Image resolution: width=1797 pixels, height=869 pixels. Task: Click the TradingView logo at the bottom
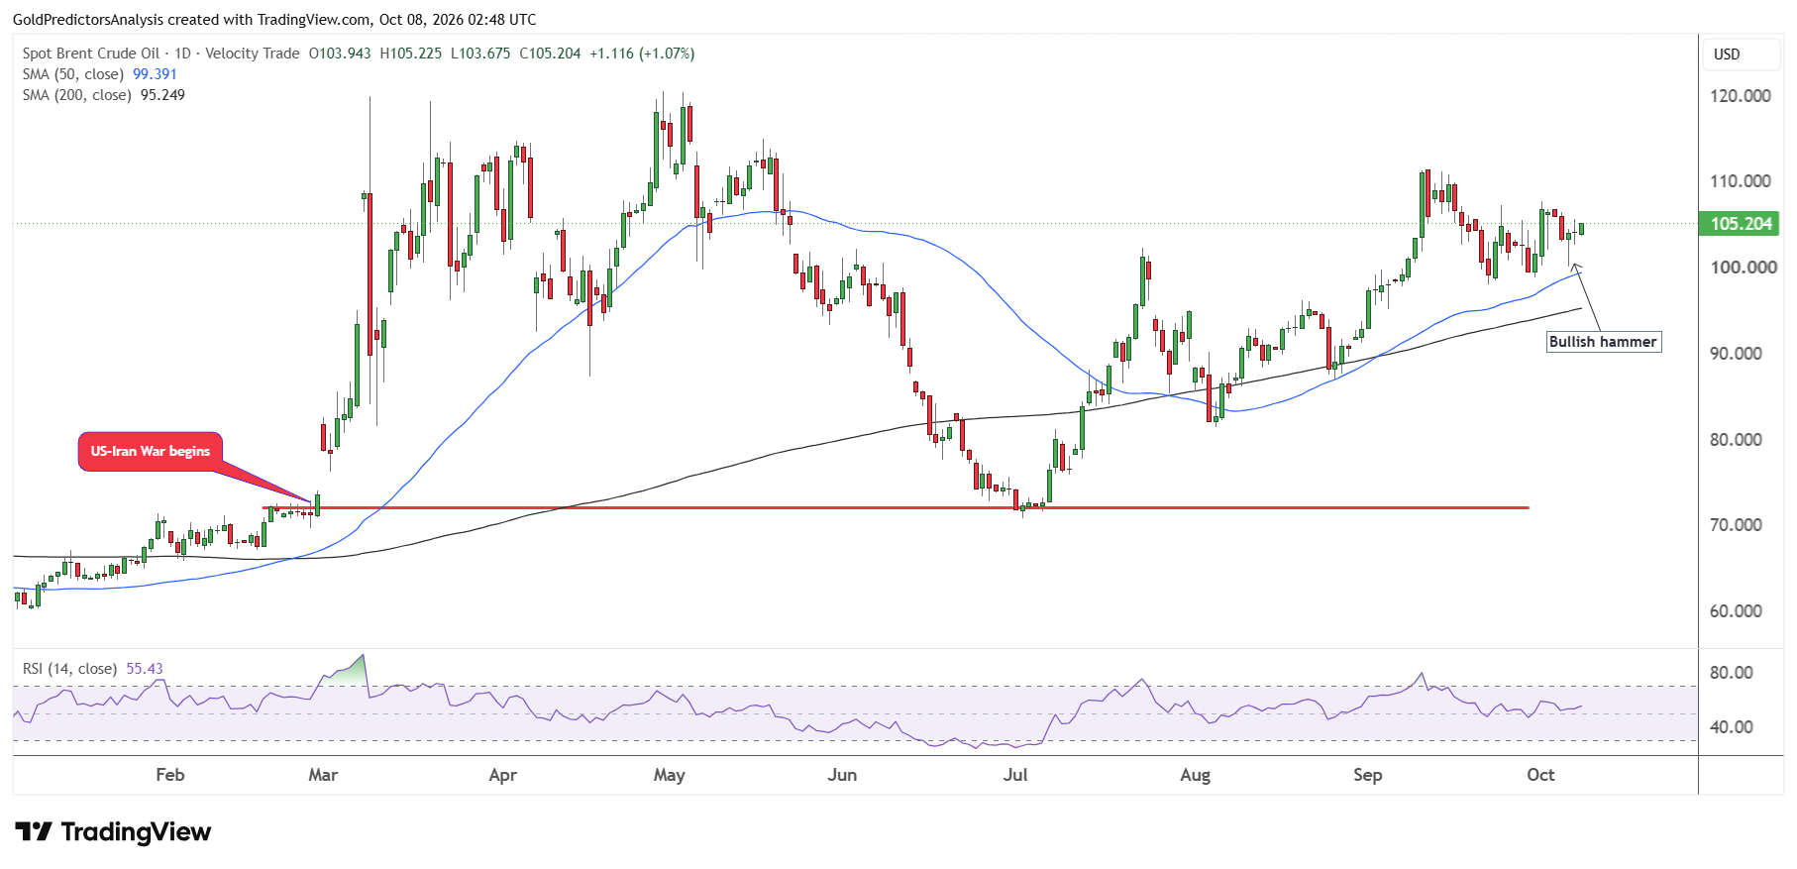[113, 831]
